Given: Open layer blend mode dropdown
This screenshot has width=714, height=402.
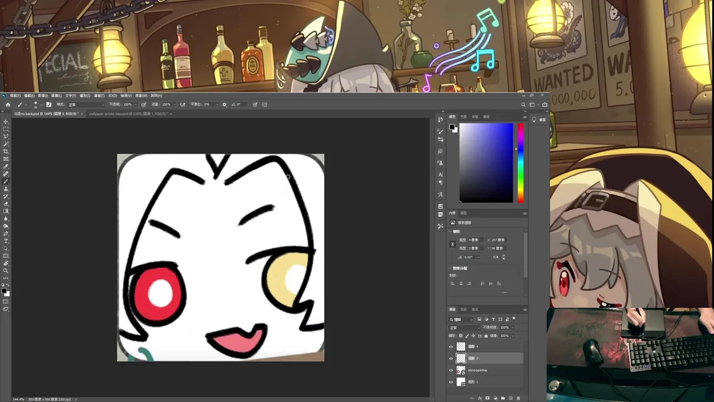Looking at the screenshot, I should click(x=465, y=328).
